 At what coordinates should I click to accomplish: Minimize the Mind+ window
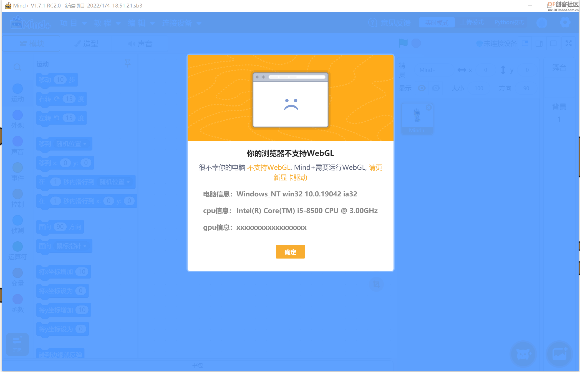click(530, 6)
